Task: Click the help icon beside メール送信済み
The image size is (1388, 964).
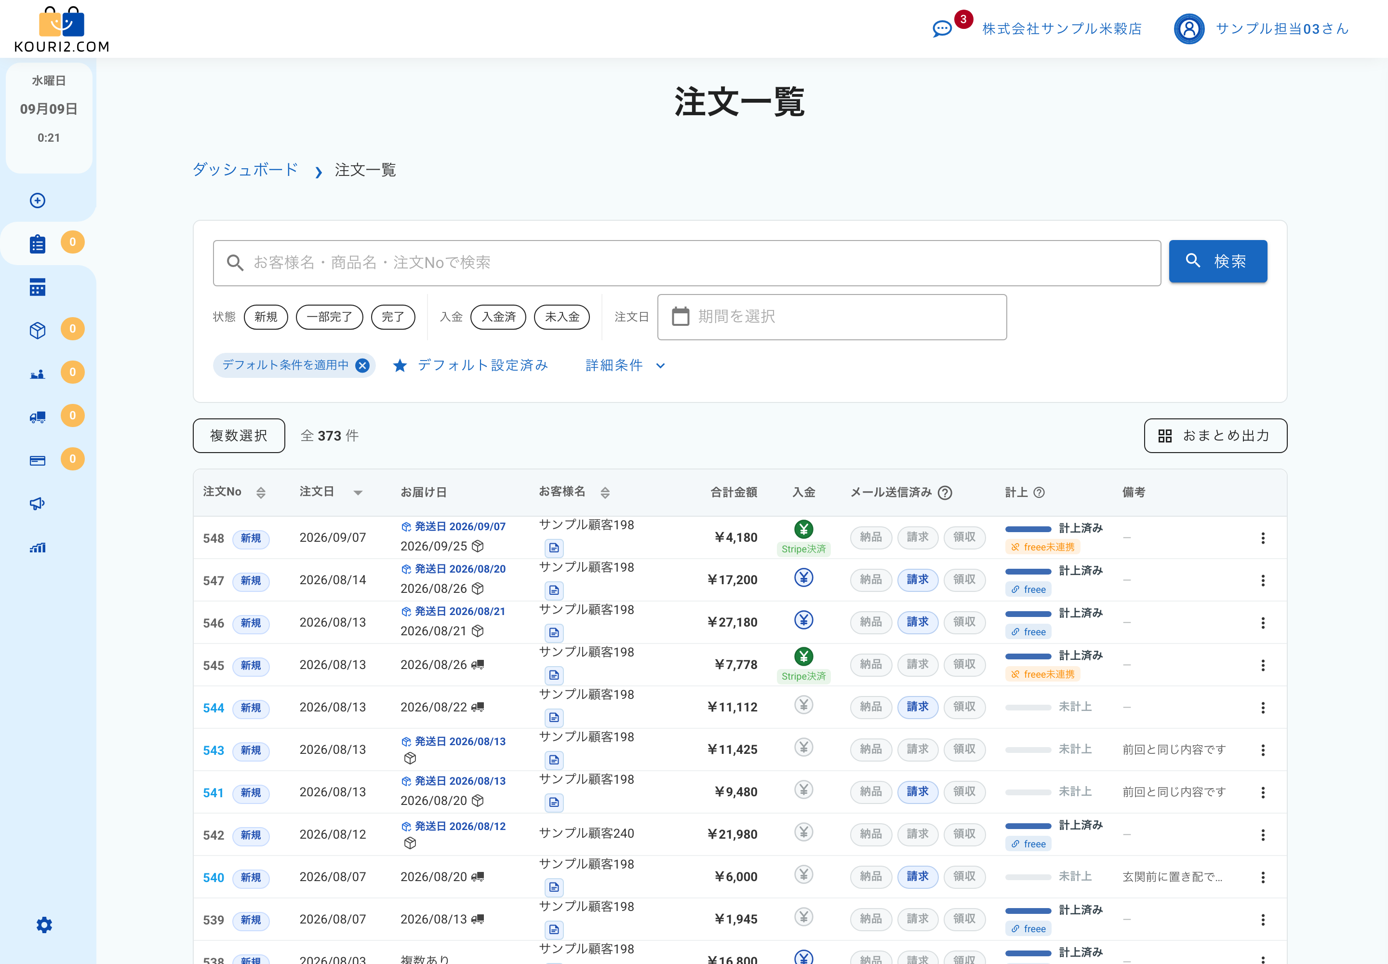Action: pyautogui.click(x=945, y=492)
